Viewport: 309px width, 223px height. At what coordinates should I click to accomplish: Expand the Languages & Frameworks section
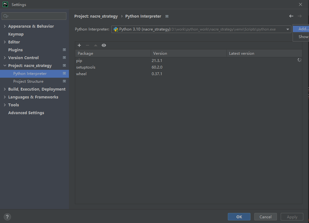pos(5,97)
